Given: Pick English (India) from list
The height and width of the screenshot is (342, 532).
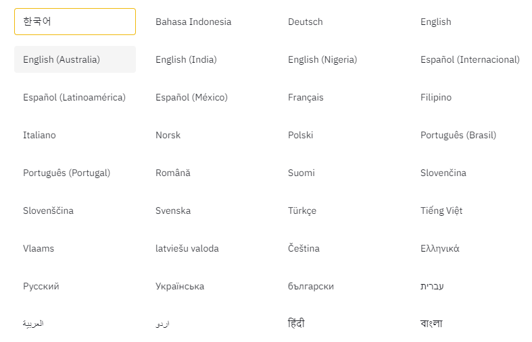Looking at the screenshot, I should 186,59.
